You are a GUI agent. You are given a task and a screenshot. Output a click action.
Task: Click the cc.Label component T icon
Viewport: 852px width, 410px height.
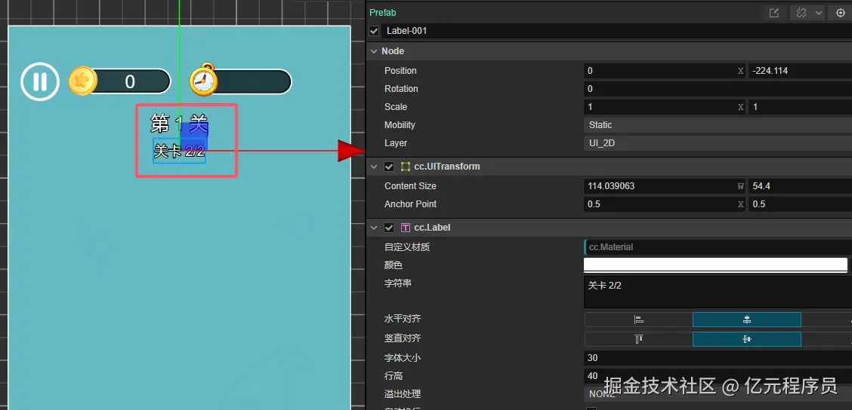pos(406,228)
